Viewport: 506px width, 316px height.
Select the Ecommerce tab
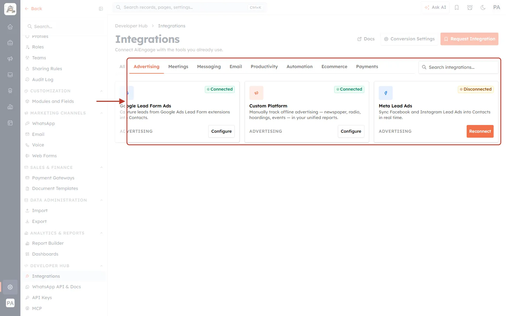334,67
